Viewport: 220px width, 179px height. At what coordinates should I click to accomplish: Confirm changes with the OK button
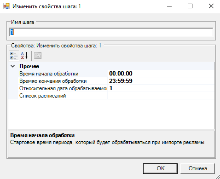(160, 168)
